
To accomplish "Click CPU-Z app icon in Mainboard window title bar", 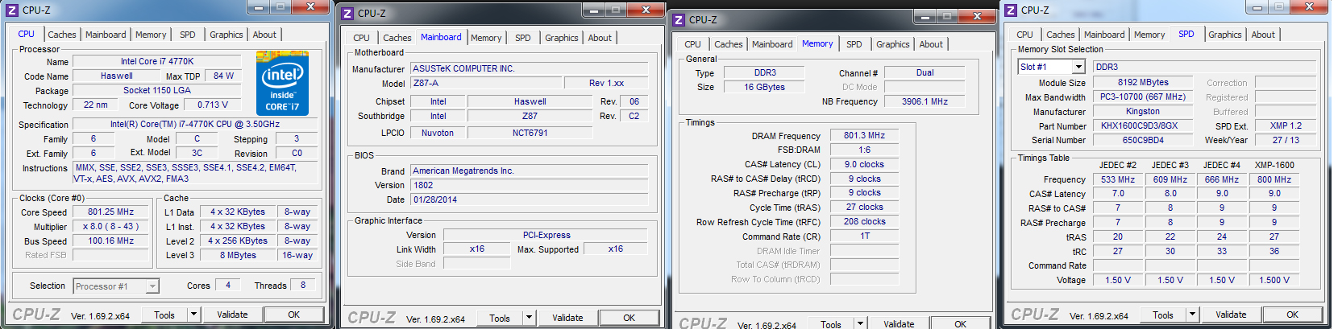I will point(347,13).
